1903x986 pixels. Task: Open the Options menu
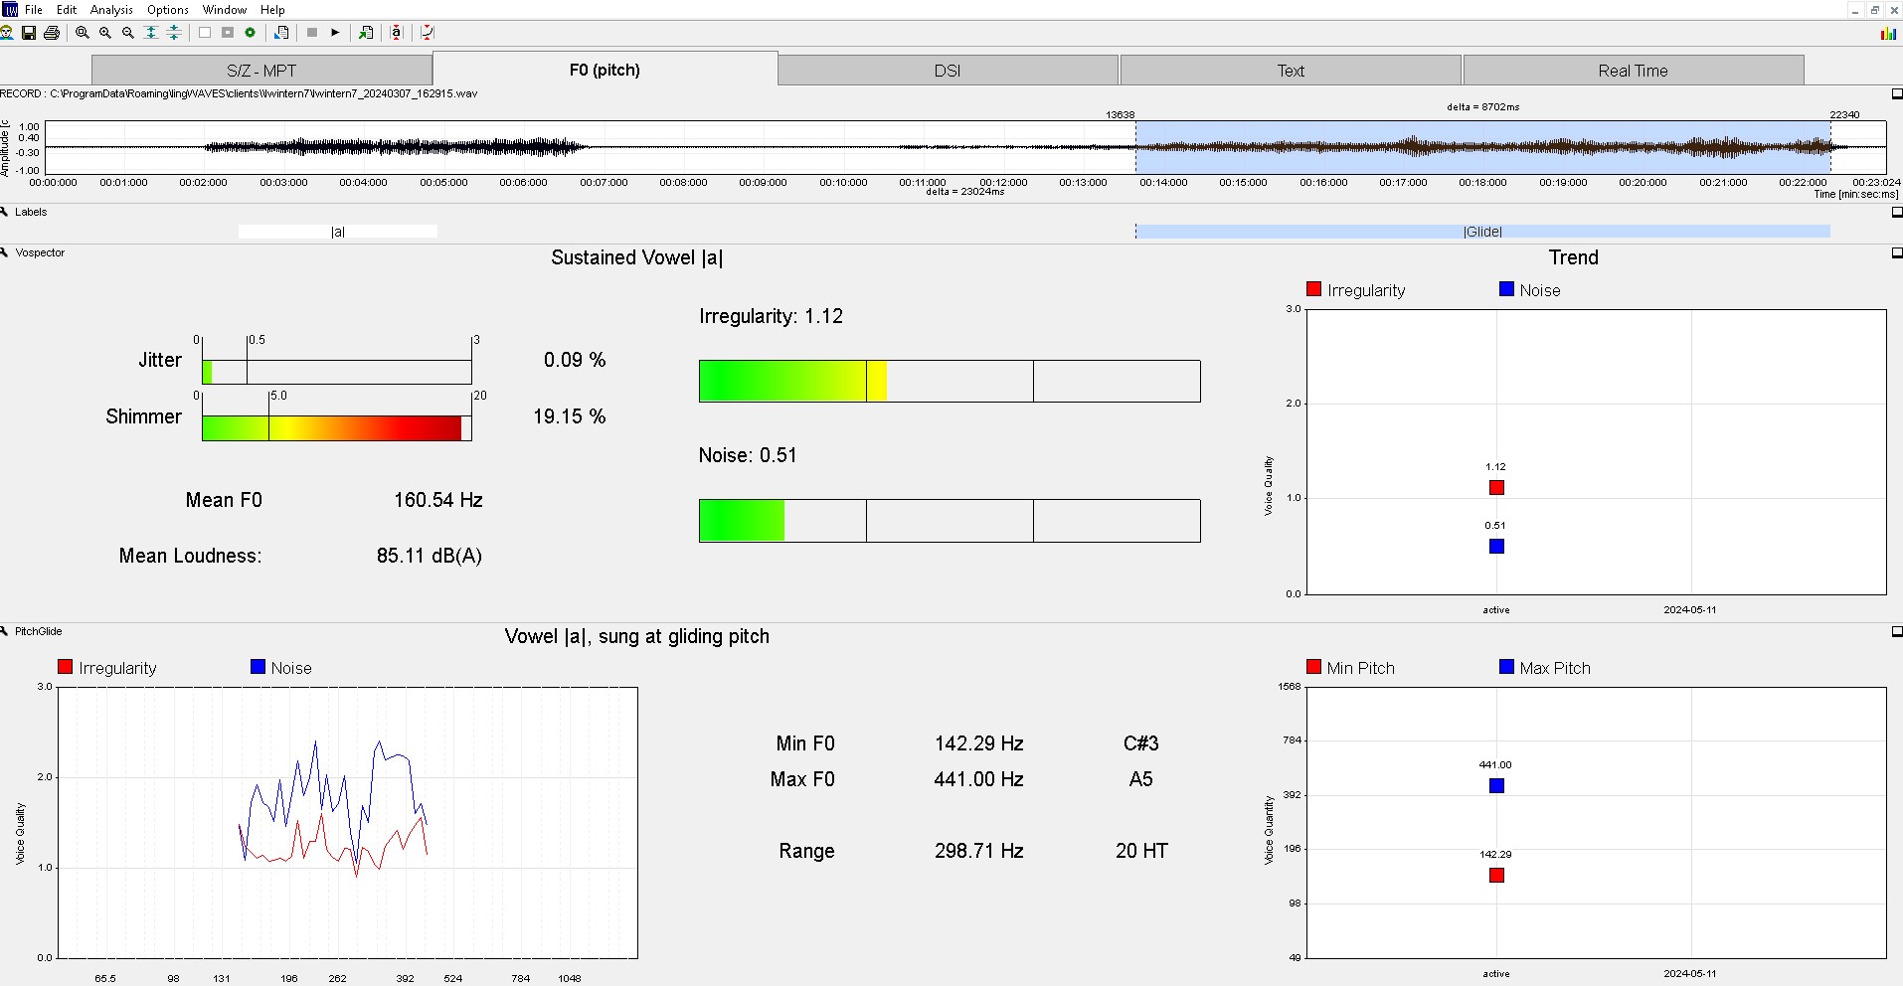(168, 9)
